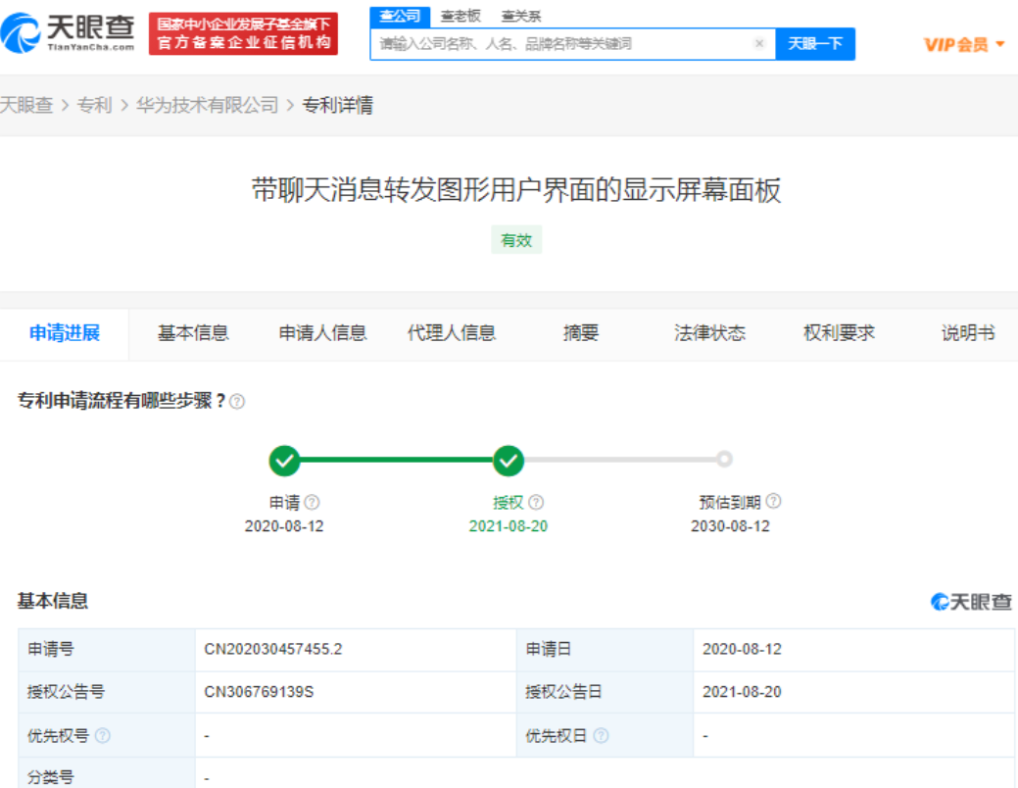This screenshot has width=1018, height=788.
Task: Click the application number CN202030457455.2
Action: click(272, 649)
